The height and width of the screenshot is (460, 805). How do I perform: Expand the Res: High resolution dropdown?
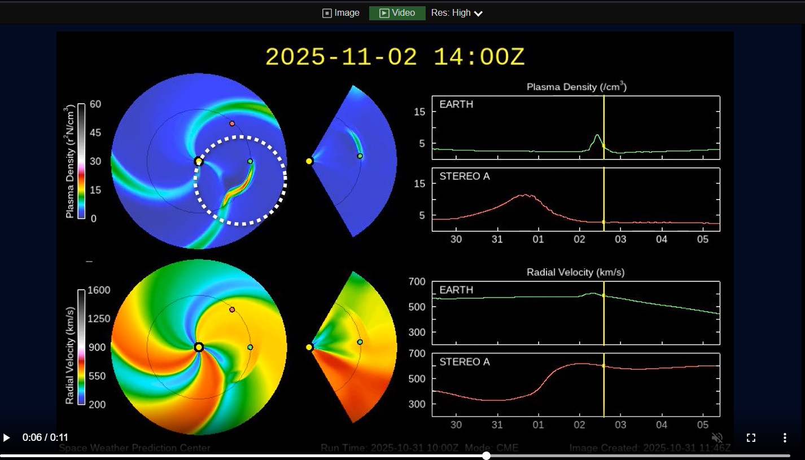pos(457,13)
